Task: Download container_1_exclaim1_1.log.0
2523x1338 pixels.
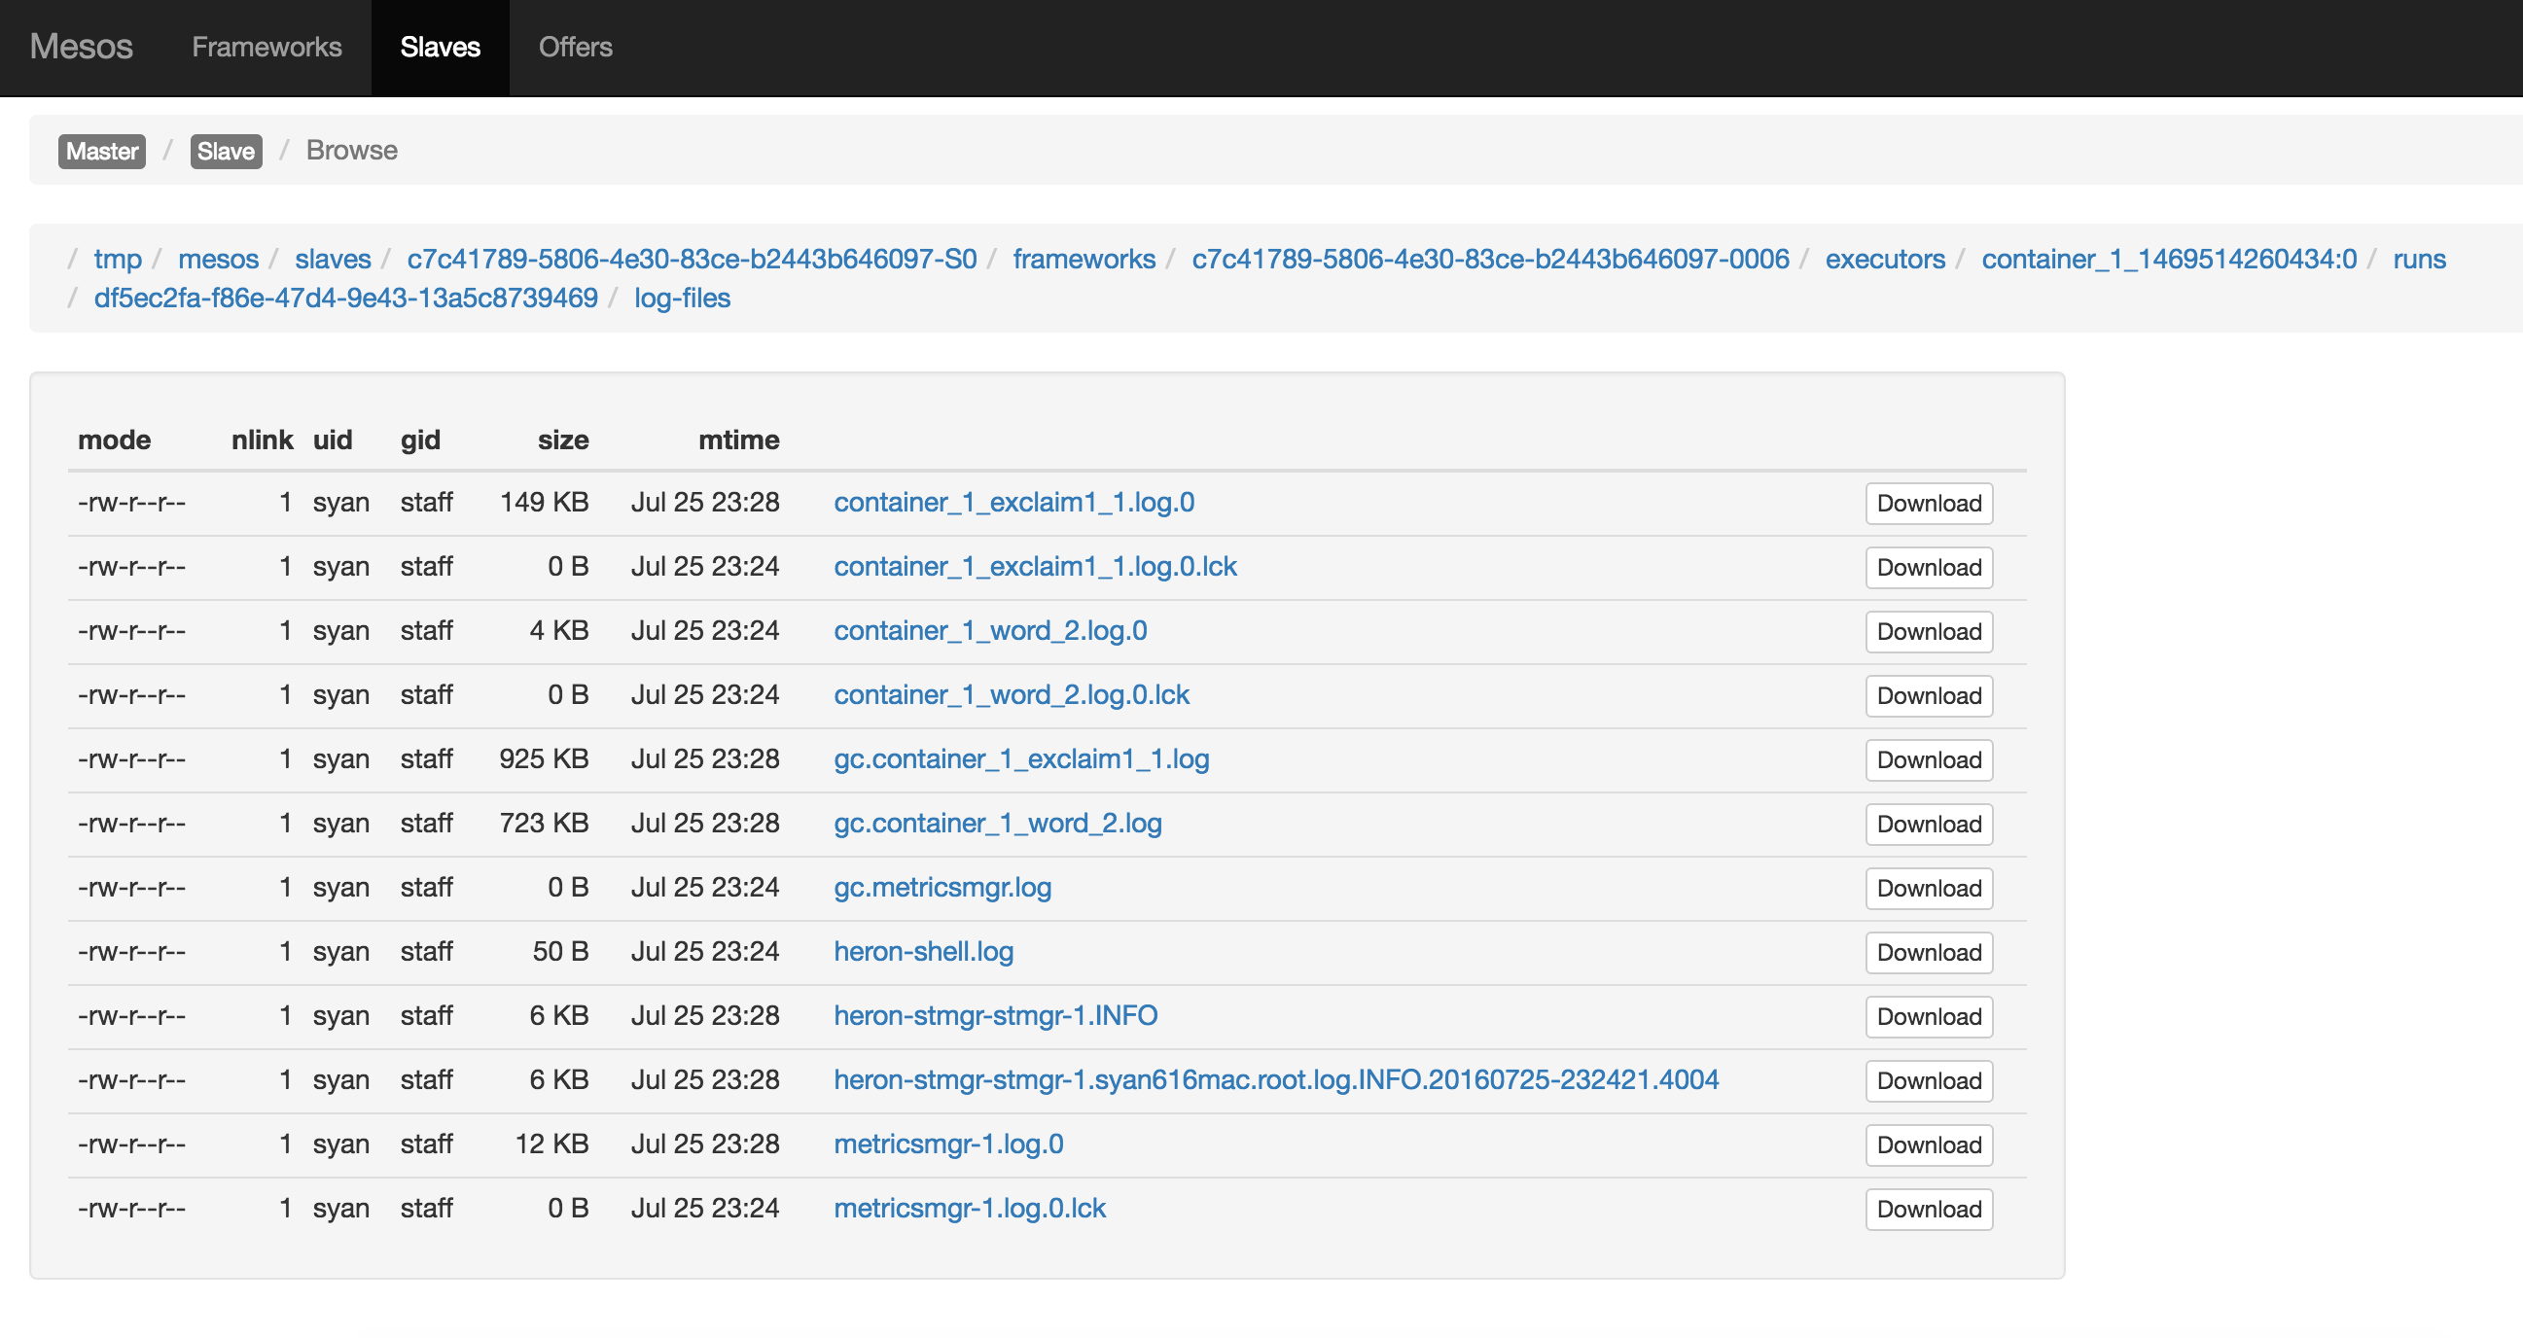Action: pos(1928,502)
